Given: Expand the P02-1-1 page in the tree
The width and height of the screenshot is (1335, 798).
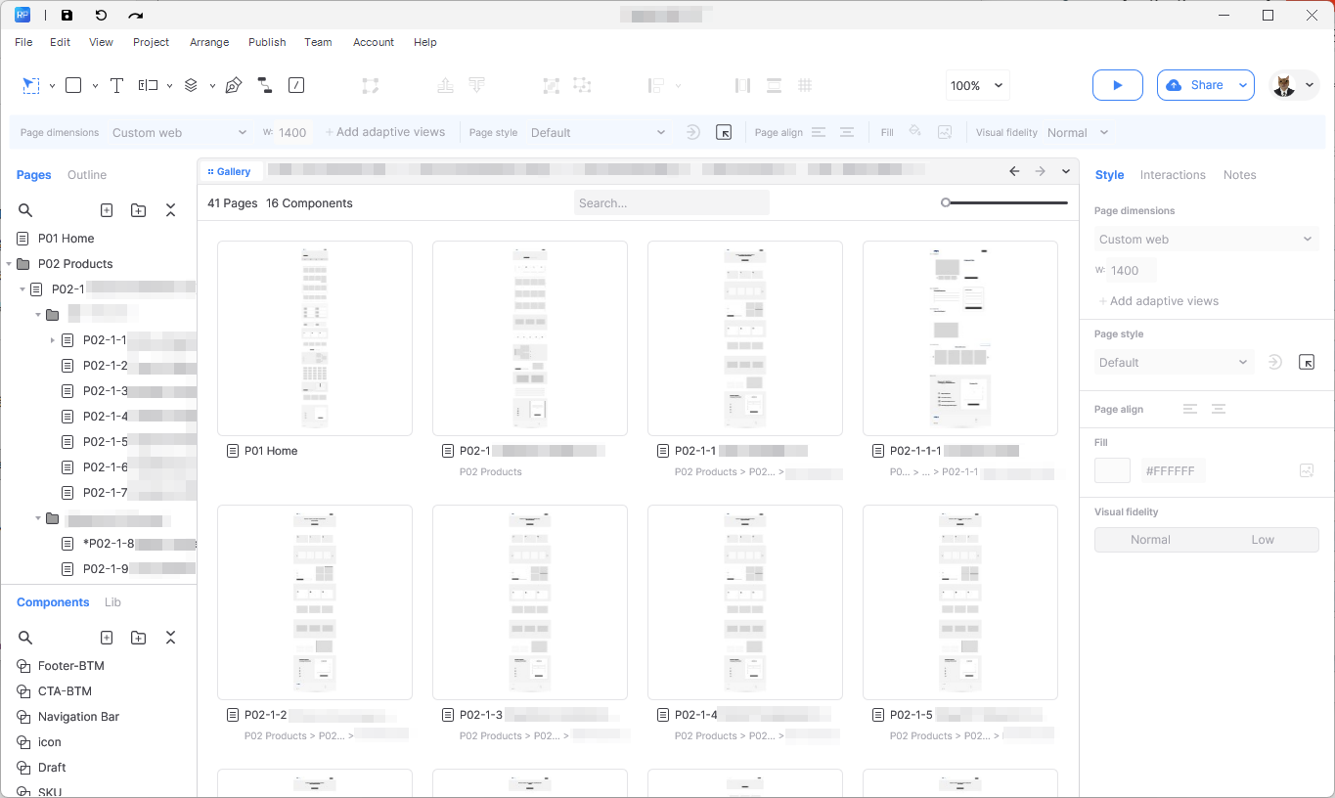Looking at the screenshot, I should 52,340.
